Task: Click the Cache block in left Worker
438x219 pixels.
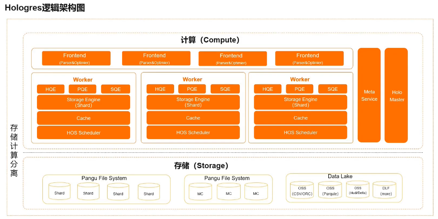Action: coord(84,118)
